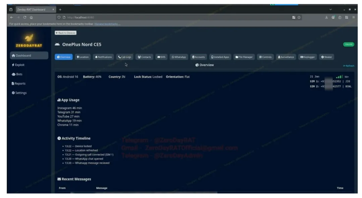The width and height of the screenshot is (362, 198).
Task: Open Reports from the sidebar
Action: click(x=18, y=83)
